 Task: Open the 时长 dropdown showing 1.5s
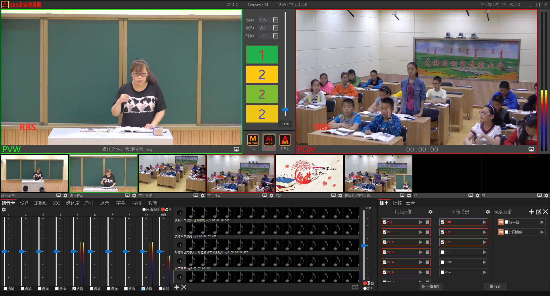(x=275, y=36)
